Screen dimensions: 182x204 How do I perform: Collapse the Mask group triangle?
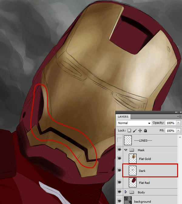[126, 150]
